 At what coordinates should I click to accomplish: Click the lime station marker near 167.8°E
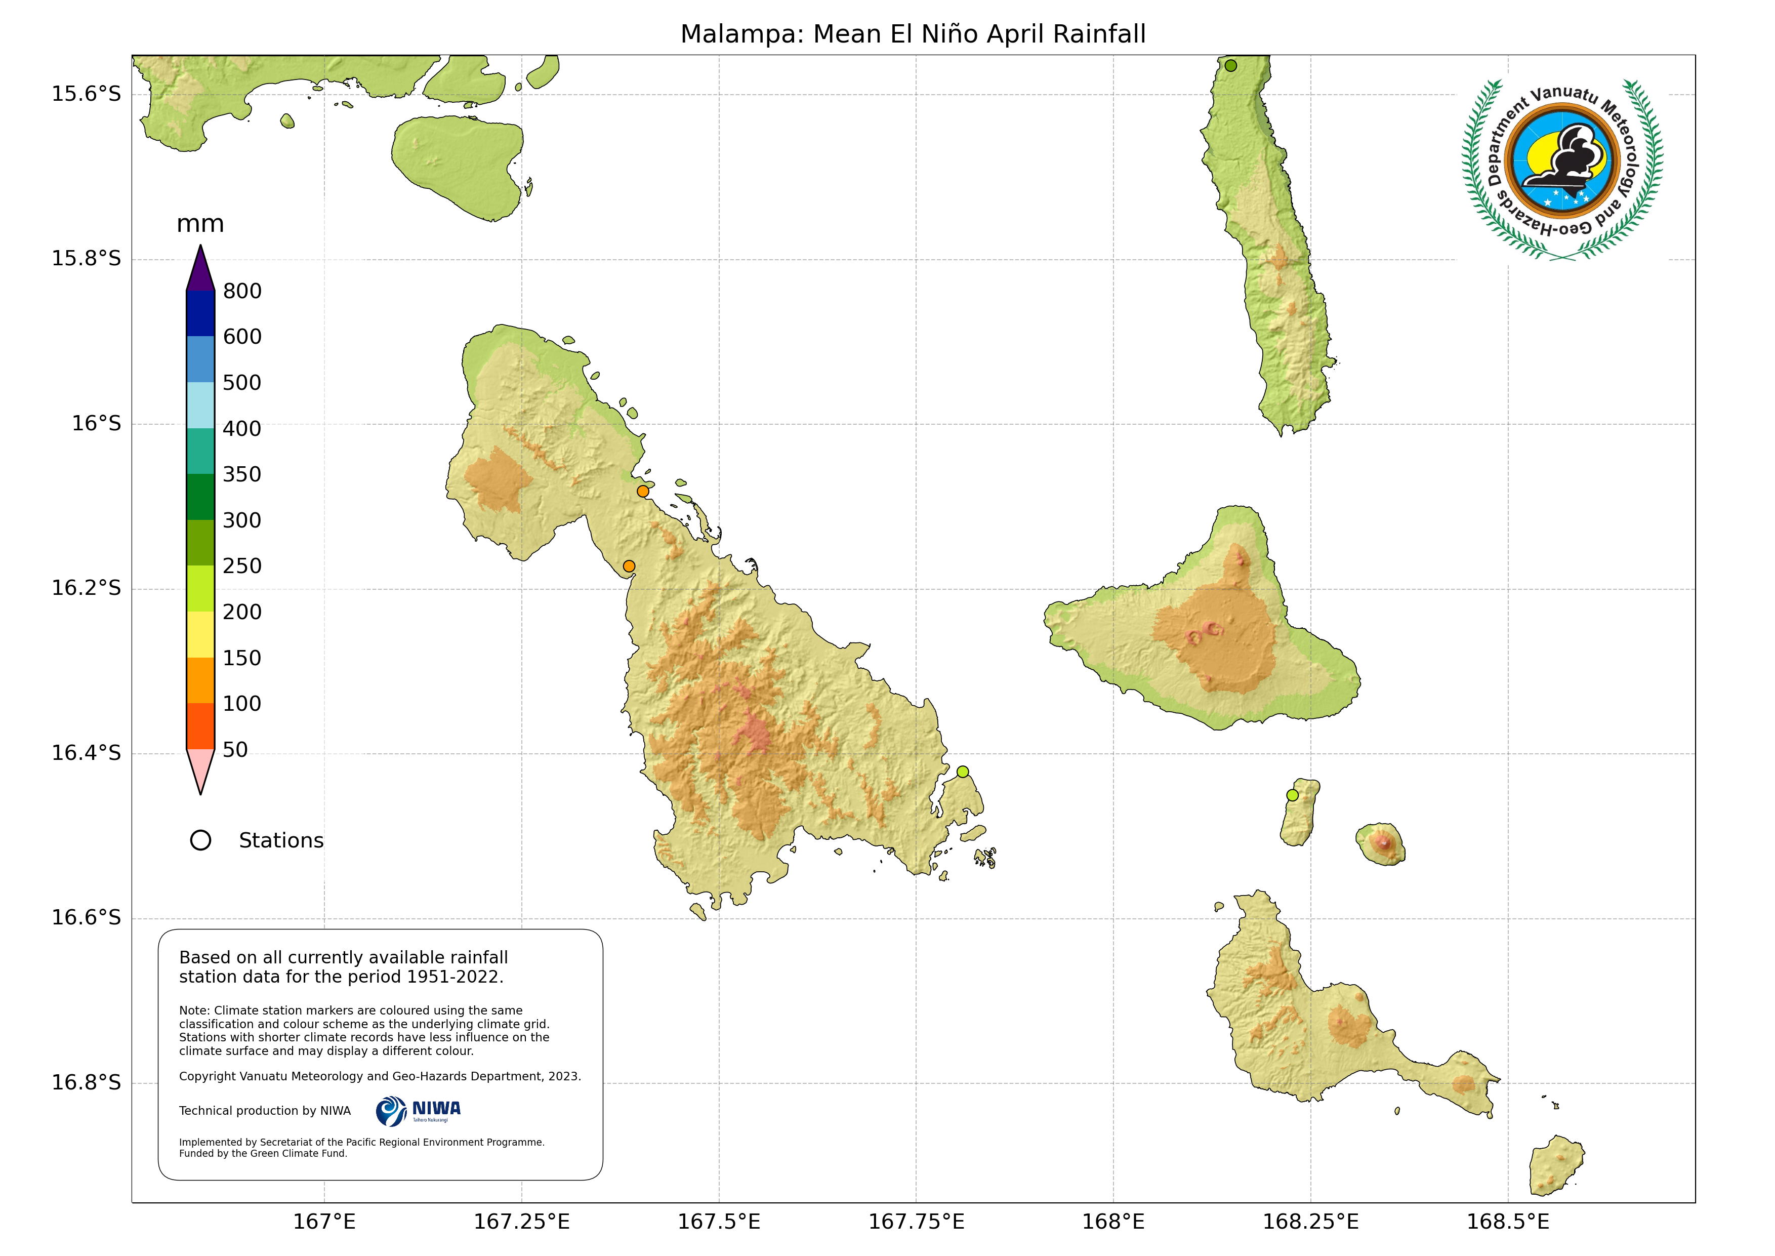(x=963, y=772)
